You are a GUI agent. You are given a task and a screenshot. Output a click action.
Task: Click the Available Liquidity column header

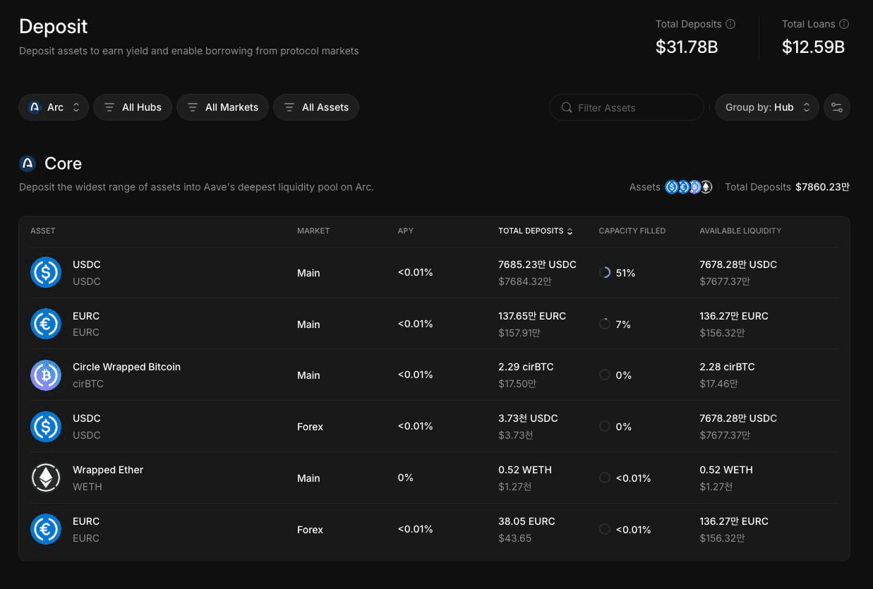pos(740,231)
